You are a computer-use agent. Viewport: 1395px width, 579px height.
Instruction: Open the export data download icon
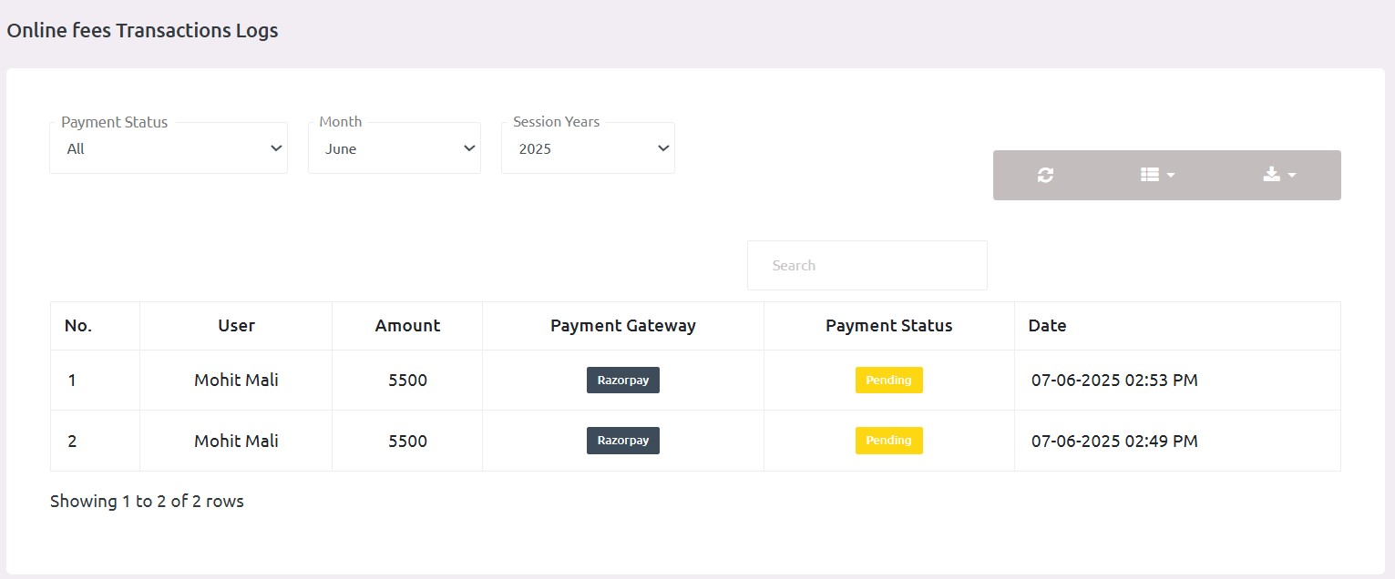click(x=1279, y=175)
